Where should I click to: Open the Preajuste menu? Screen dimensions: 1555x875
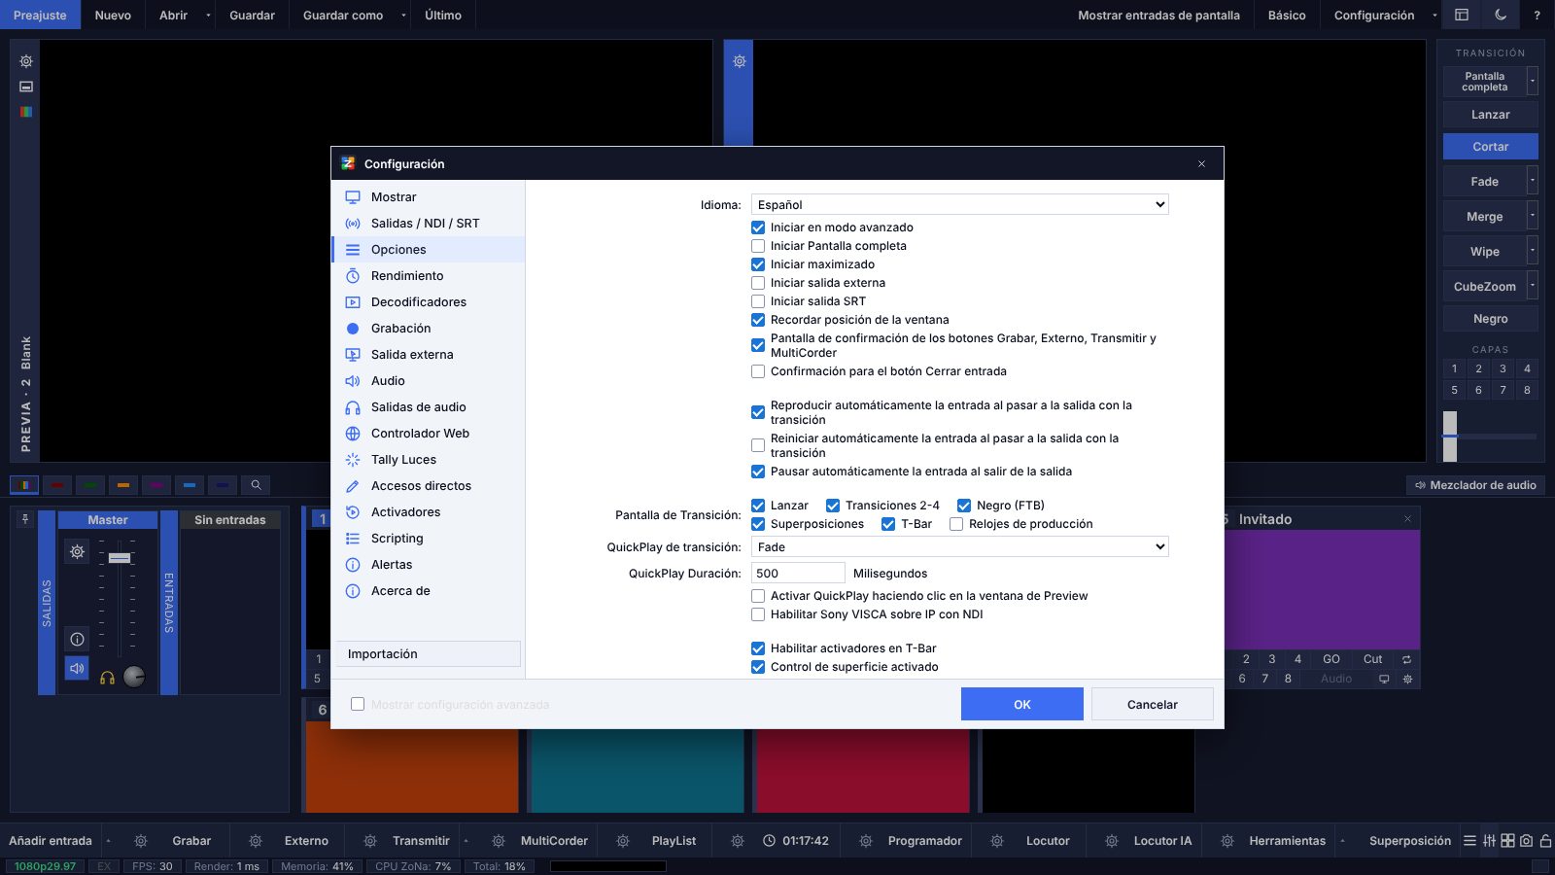[40, 15]
